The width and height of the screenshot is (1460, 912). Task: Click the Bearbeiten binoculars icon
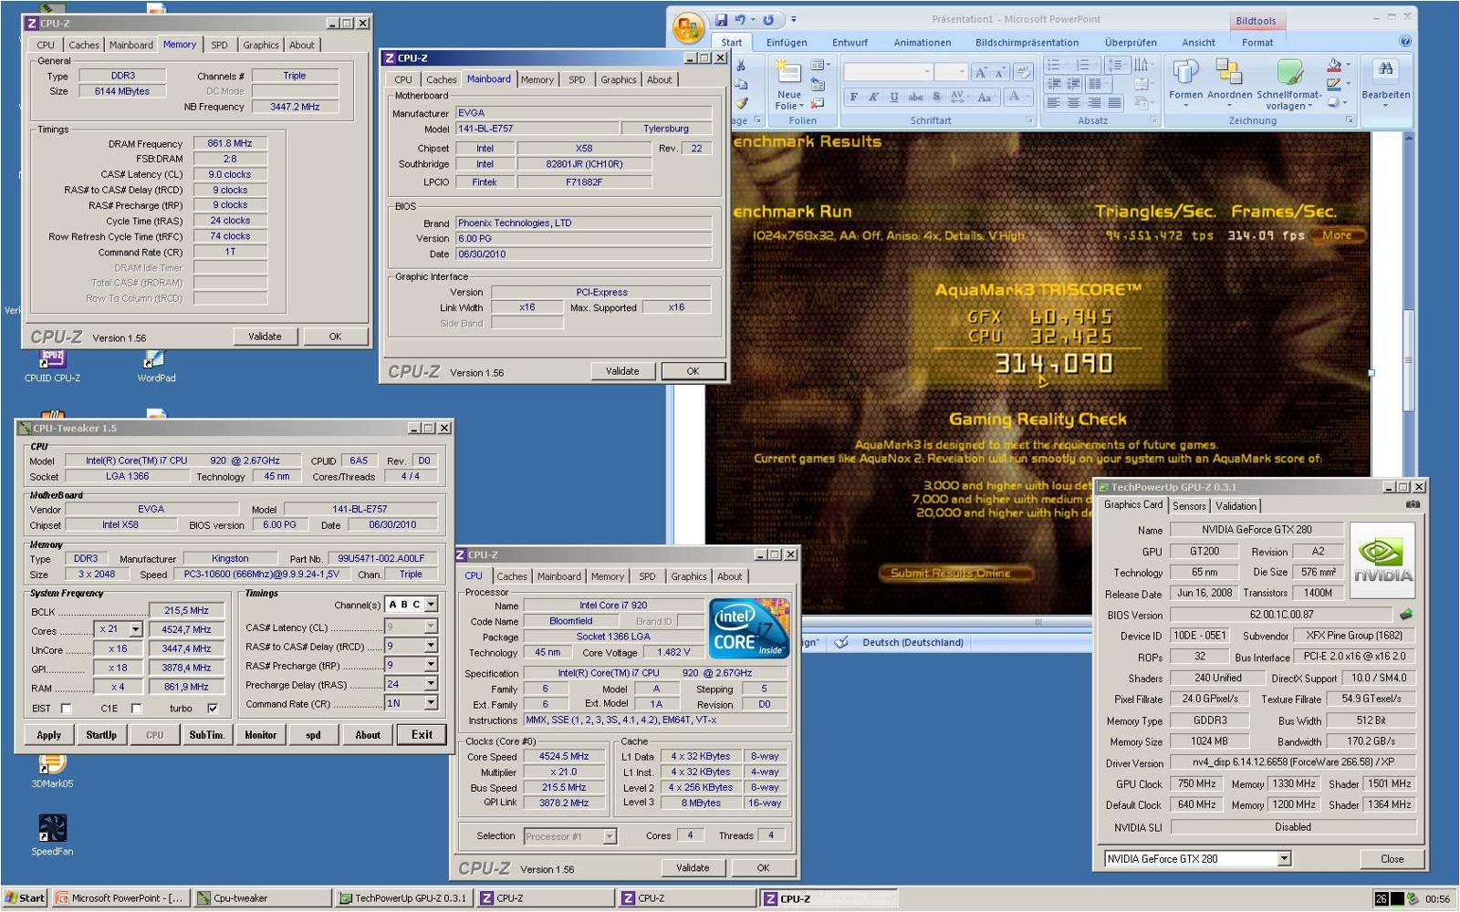tap(1385, 69)
